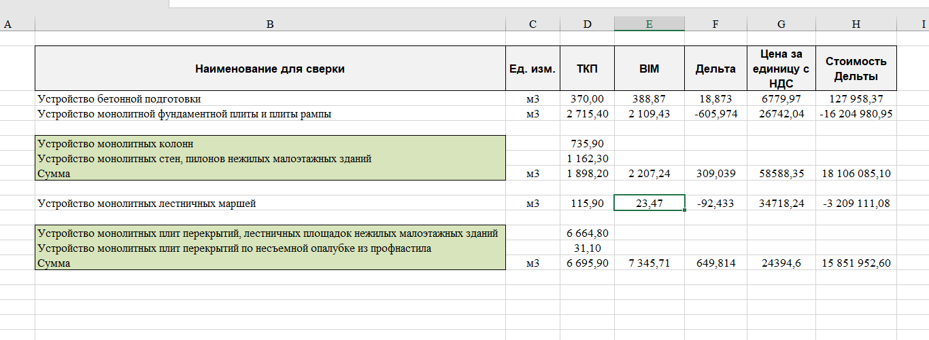Image resolution: width=929 pixels, height=340 pixels.
Task: Select column G by its header
Action: point(781,24)
